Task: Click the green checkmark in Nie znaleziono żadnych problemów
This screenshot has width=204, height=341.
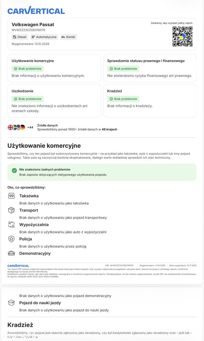Action: click(x=14, y=171)
